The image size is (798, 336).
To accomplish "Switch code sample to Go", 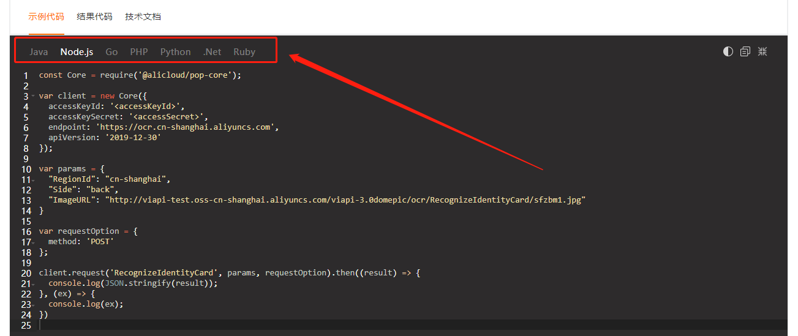I will click(111, 52).
